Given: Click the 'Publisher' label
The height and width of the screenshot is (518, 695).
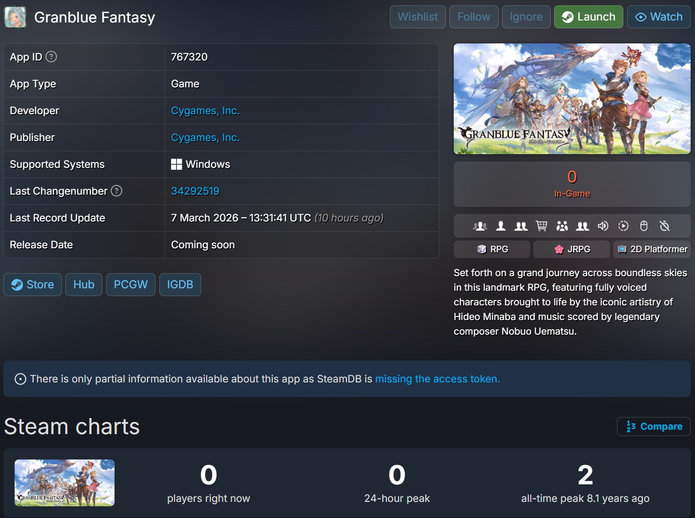Looking at the screenshot, I should [32, 138].
